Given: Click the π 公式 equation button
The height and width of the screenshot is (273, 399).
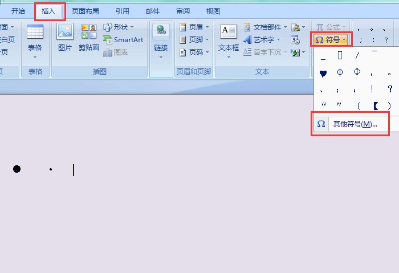Looking at the screenshot, I should [330, 27].
